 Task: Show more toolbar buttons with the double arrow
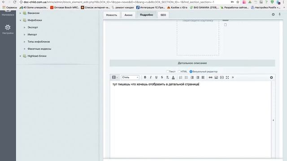(233, 77)
